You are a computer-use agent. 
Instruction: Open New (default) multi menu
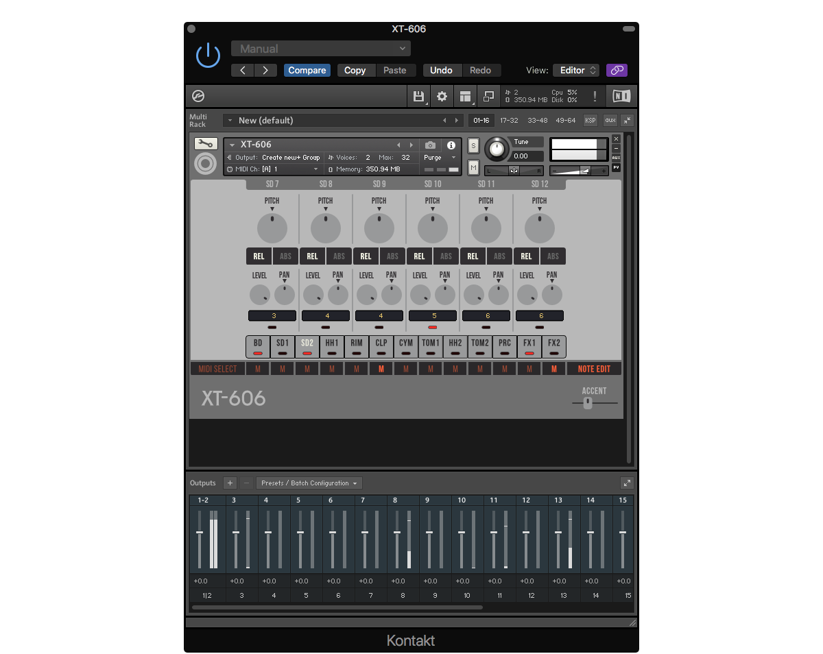pos(344,121)
